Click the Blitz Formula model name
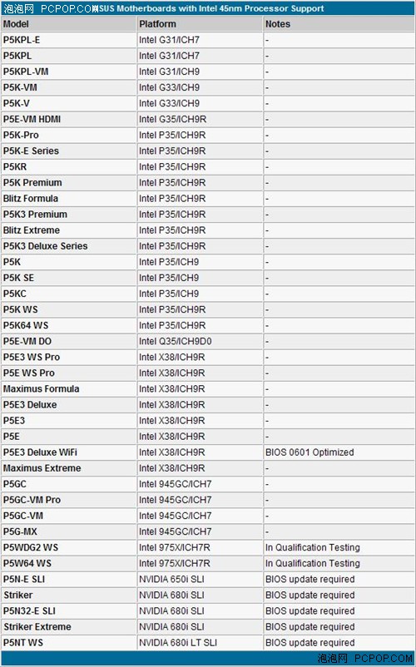This screenshot has height=667, width=416. point(31,199)
